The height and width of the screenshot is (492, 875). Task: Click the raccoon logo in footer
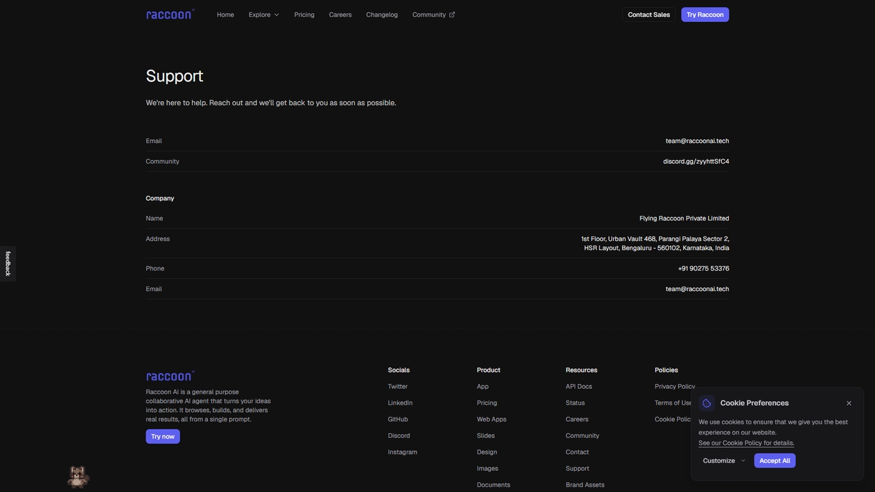(170, 376)
